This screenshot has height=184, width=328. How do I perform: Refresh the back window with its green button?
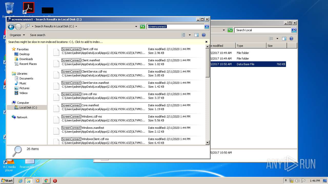[x=230, y=30]
